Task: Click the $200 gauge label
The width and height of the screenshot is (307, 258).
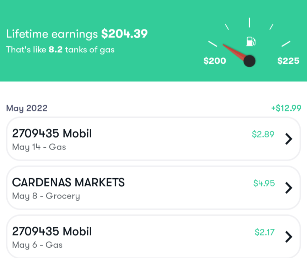Action: (215, 61)
